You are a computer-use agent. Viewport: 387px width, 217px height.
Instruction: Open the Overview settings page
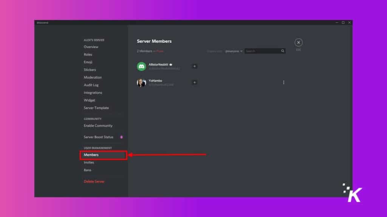click(91, 47)
